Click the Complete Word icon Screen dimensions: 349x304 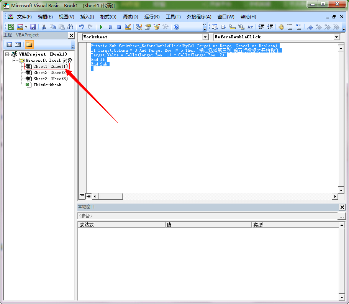[250, 27]
